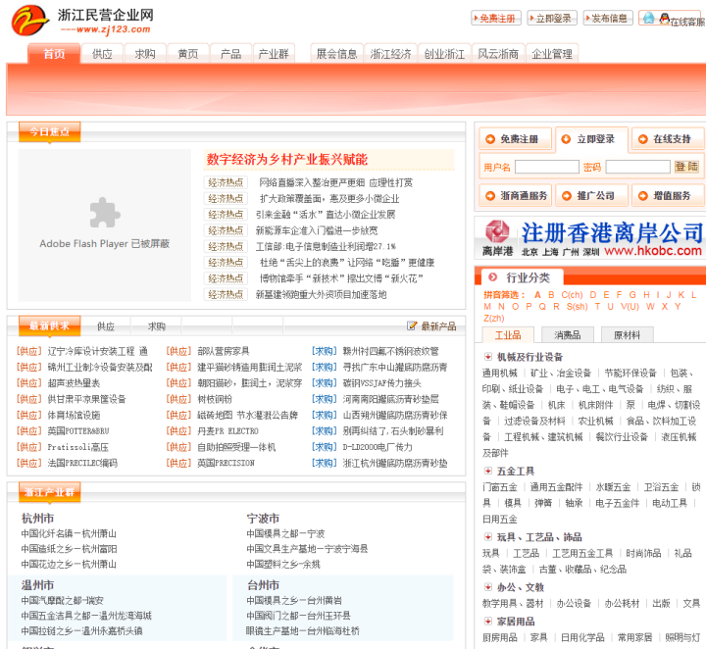Click the blocked Flash Player puzzle icon
This screenshot has height=649, width=706.
coord(105,213)
